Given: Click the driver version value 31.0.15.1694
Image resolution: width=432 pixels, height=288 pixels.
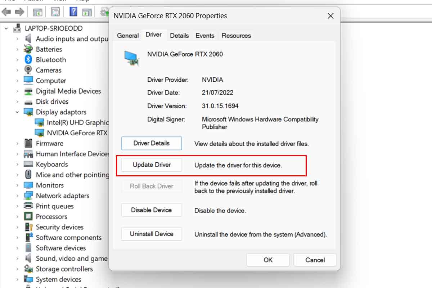Looking at the screenshot, I should [220, 106].
